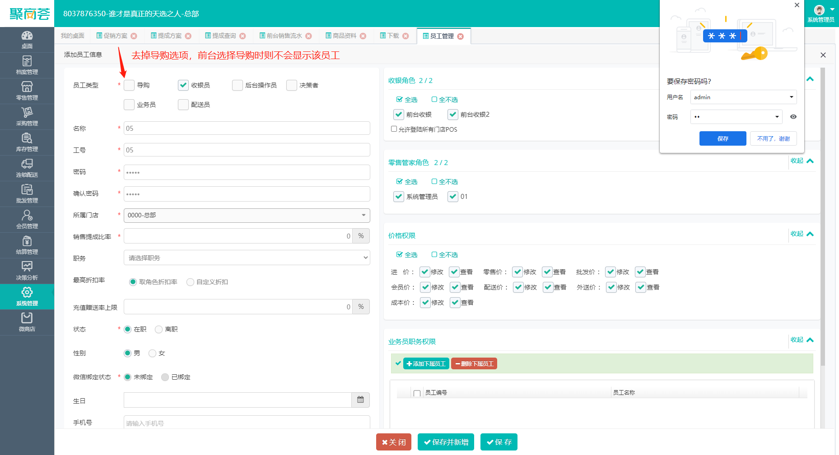Click the bottom 保存 button
The image size is (839, 455).
click(x=499, y=442)
